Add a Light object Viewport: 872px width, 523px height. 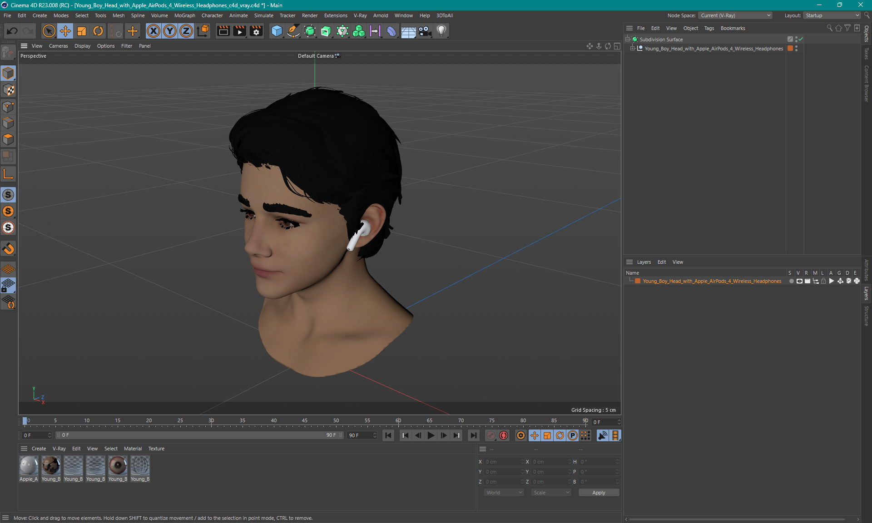pyautogui.click(x=441, y=31)
